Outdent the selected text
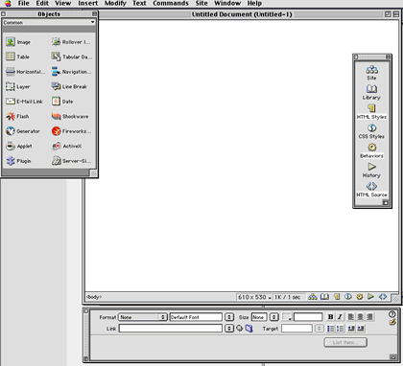The image size is (403, 366). click(351, 329)
